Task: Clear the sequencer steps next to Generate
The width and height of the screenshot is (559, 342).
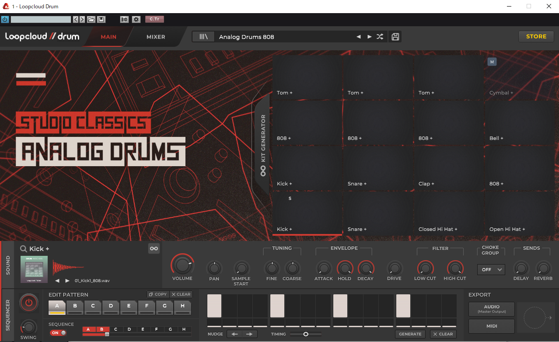Action: (443, 334)
